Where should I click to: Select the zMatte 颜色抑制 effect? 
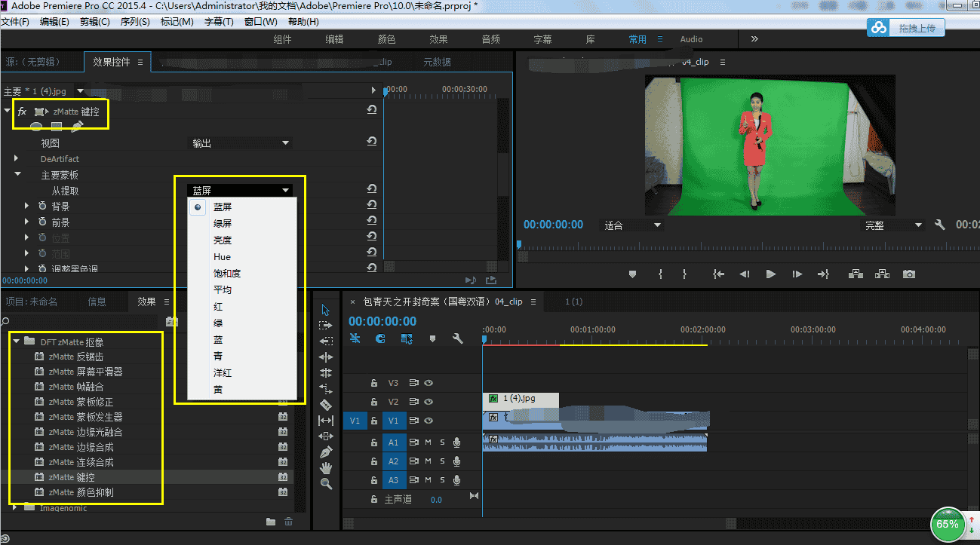(x=81, y=492)
